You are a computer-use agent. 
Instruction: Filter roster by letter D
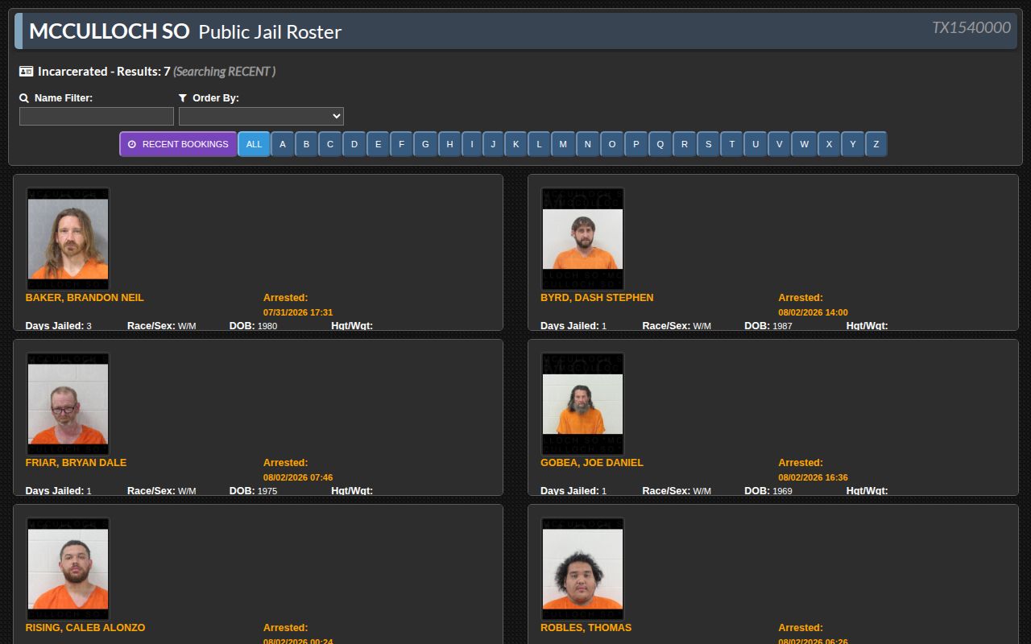[x=354, y=144]
